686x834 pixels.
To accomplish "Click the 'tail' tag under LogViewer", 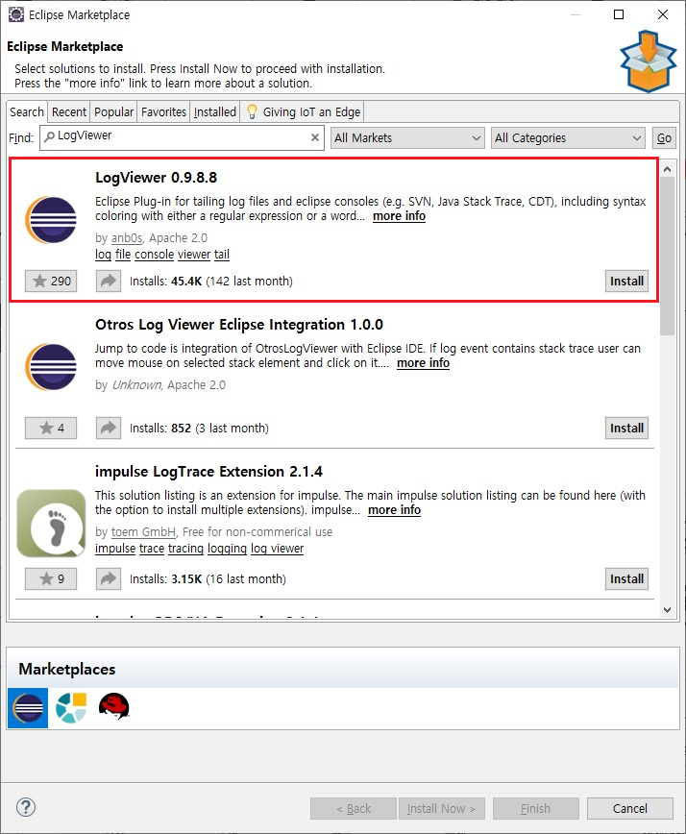I will coord(222,255).
